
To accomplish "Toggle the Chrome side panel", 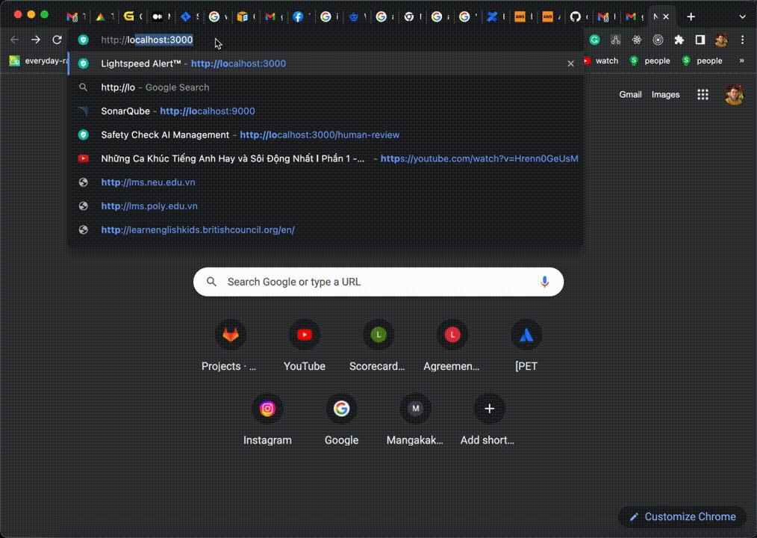I will click(700, 40).
